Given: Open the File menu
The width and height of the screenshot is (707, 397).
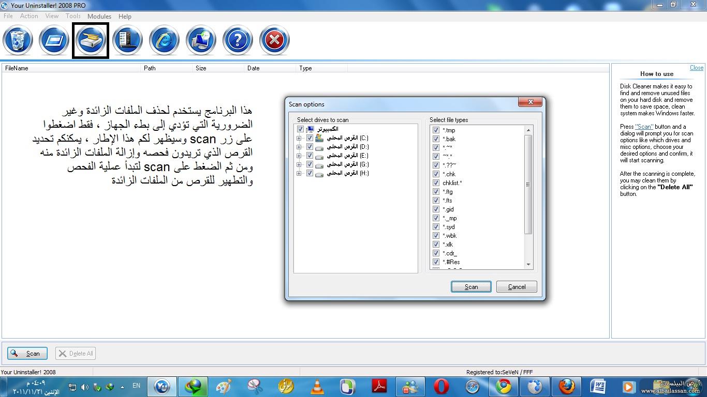Looking at the screenshot, I should tap(8, 16).
